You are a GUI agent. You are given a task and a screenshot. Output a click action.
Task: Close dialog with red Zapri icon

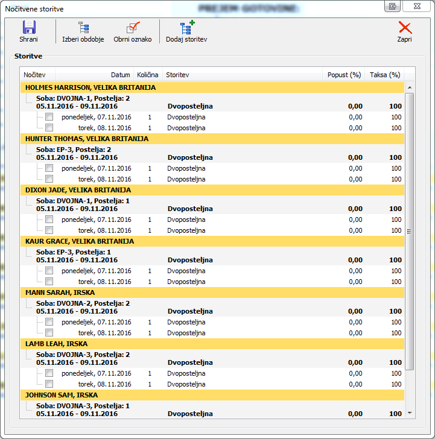(x=405, y=28)
